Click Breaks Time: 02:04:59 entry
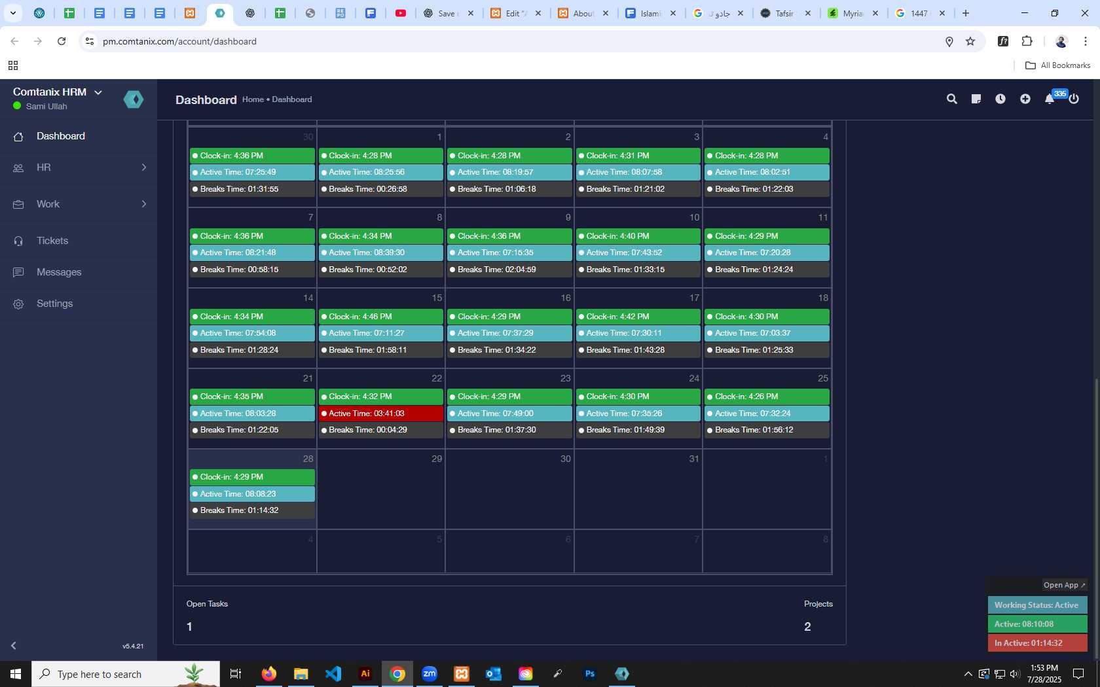The height and width of the screenshot is (687, 1100). (x=509, y=270)
